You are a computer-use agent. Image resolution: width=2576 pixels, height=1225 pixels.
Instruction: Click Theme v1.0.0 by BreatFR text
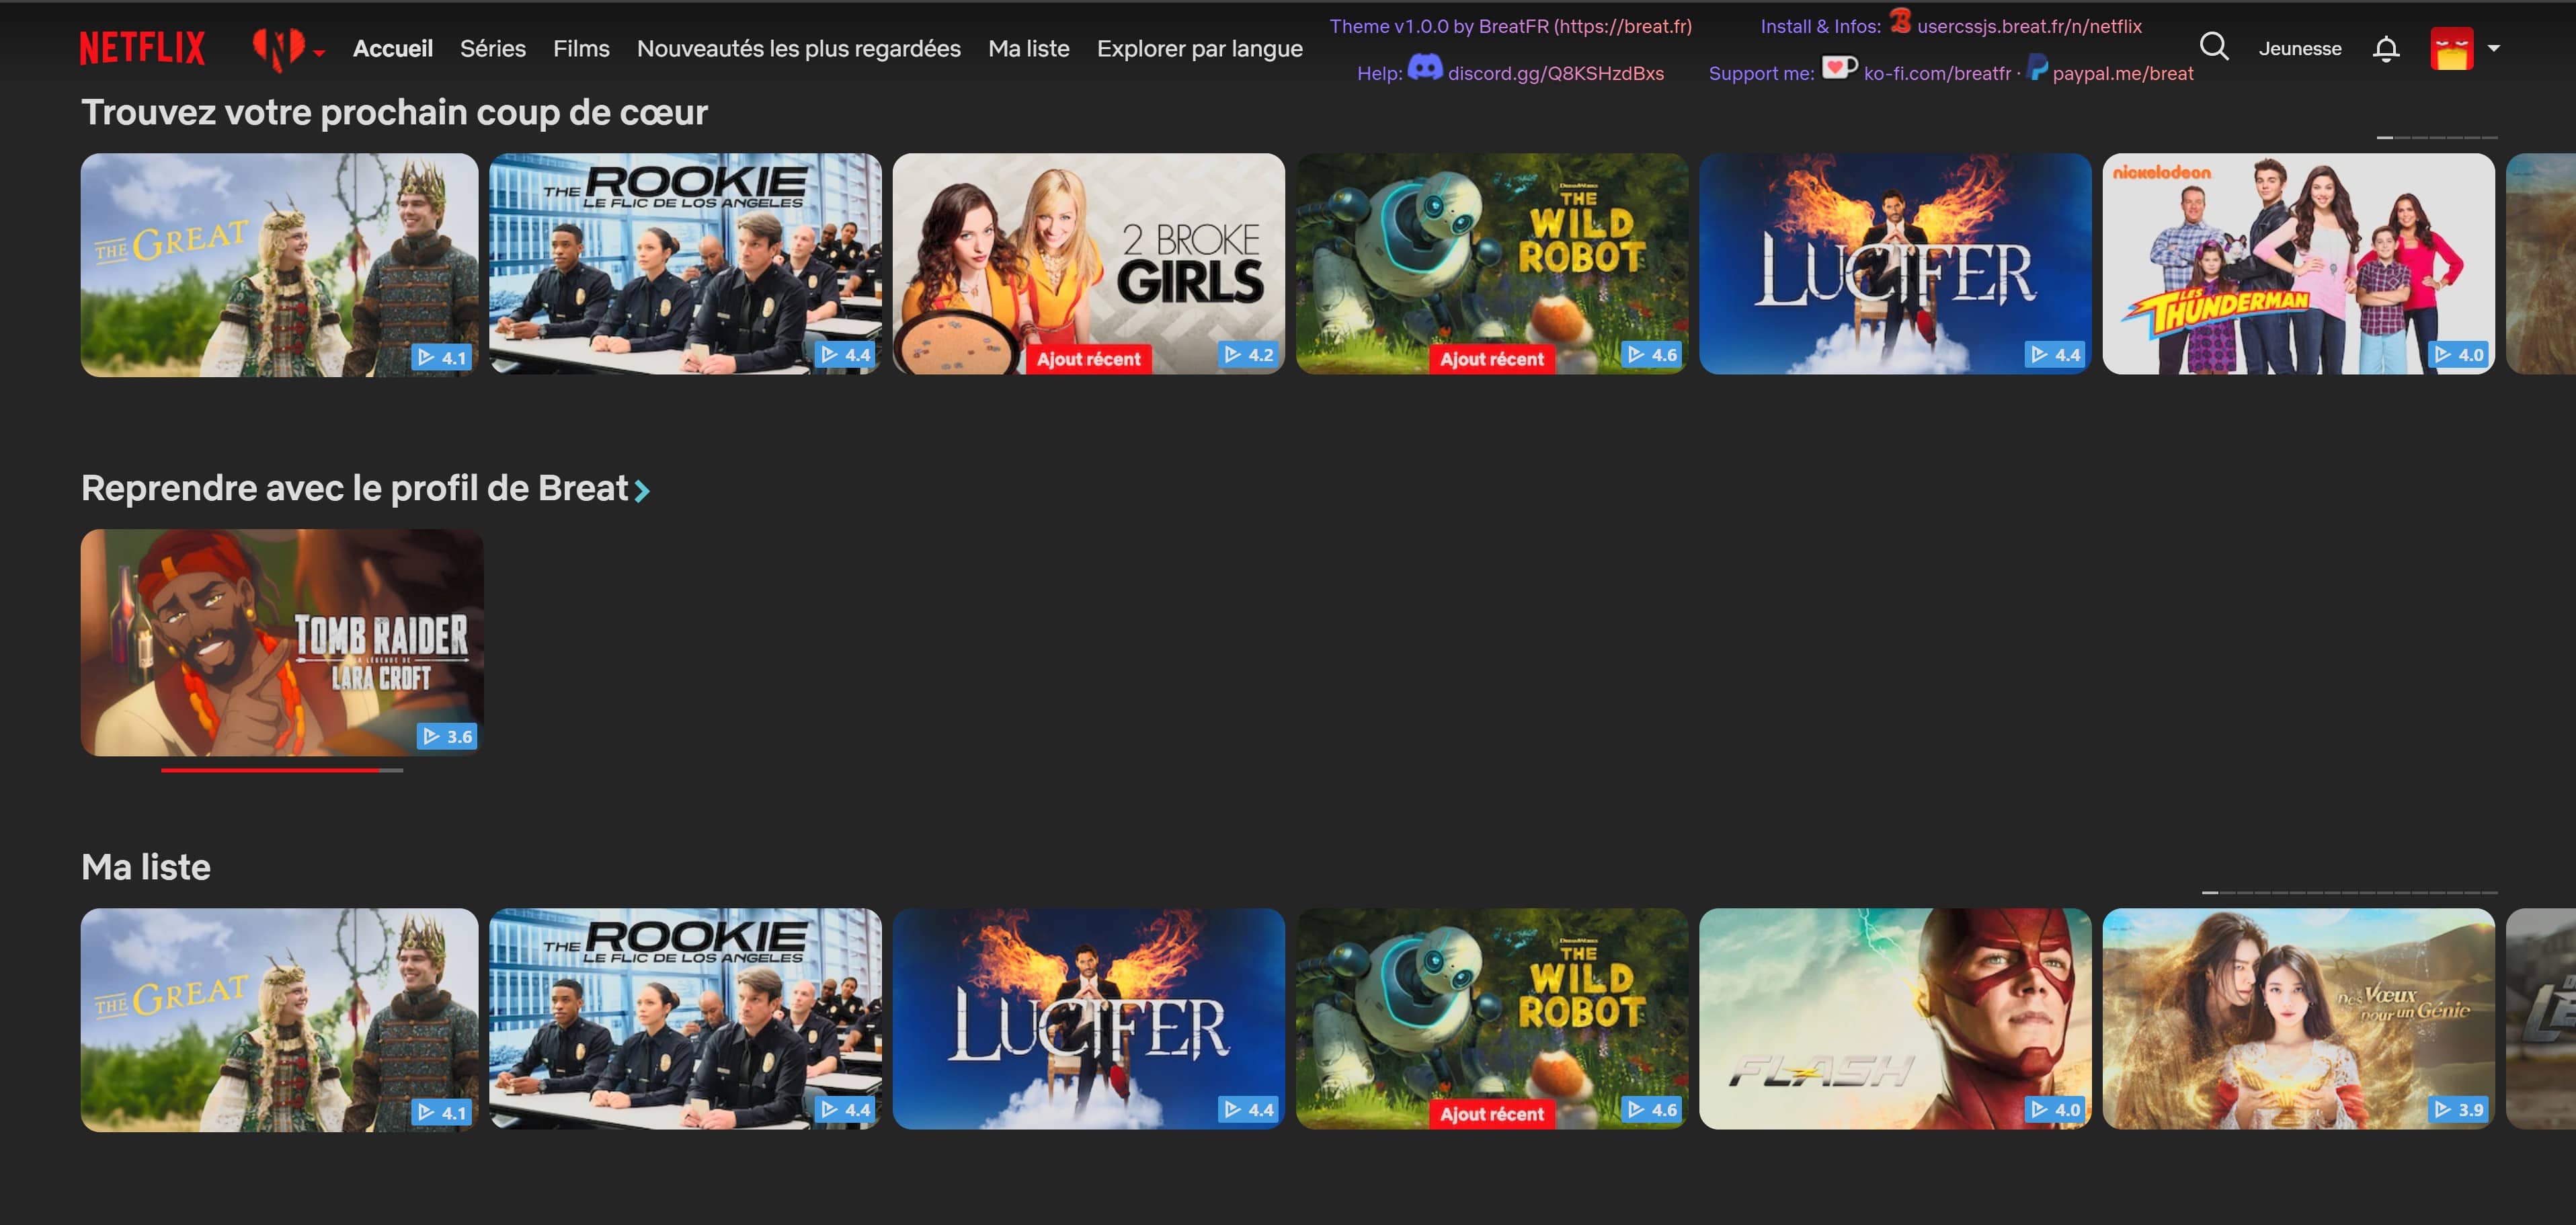(x=1510, y=26)
